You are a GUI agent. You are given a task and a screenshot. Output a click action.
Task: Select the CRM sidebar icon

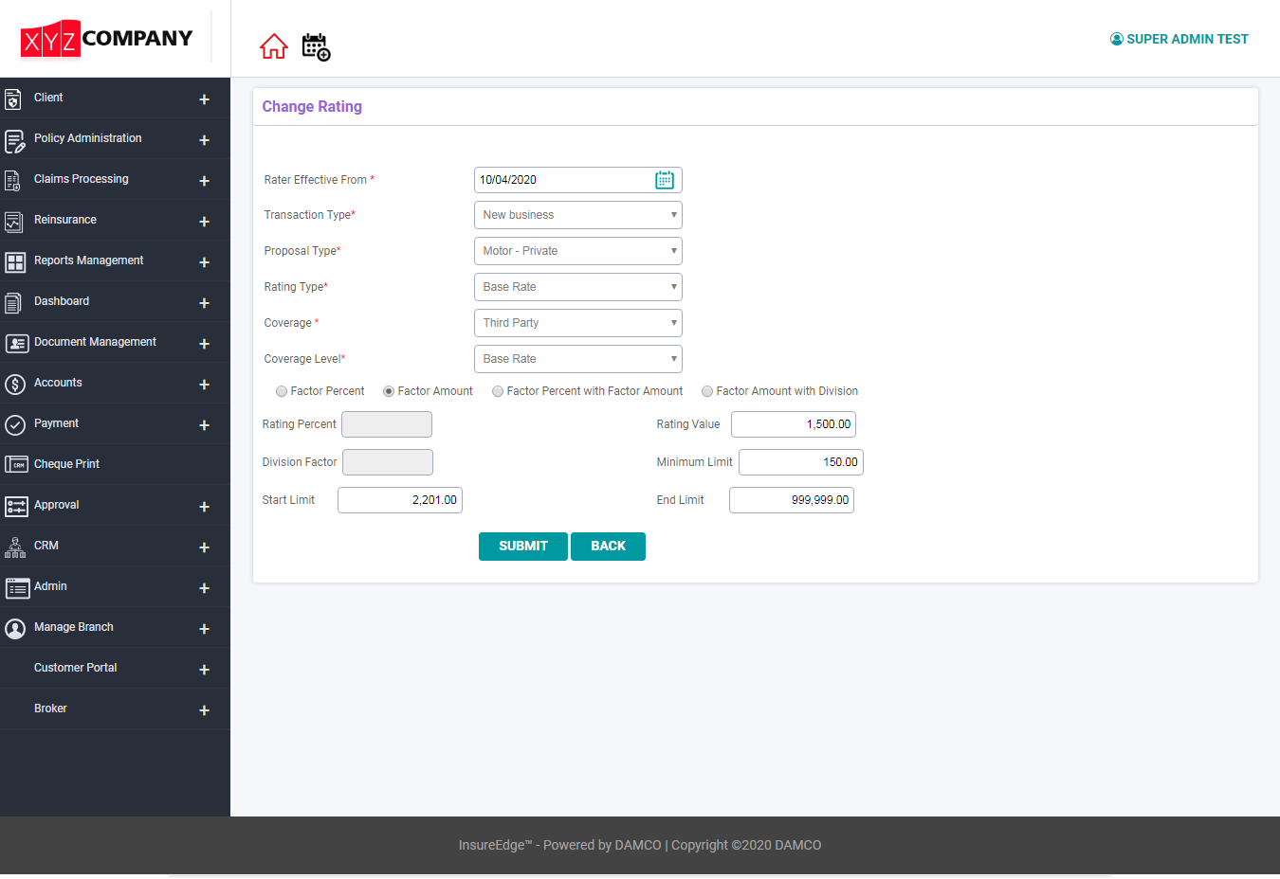pyautogui.click(x=13, y=547)
